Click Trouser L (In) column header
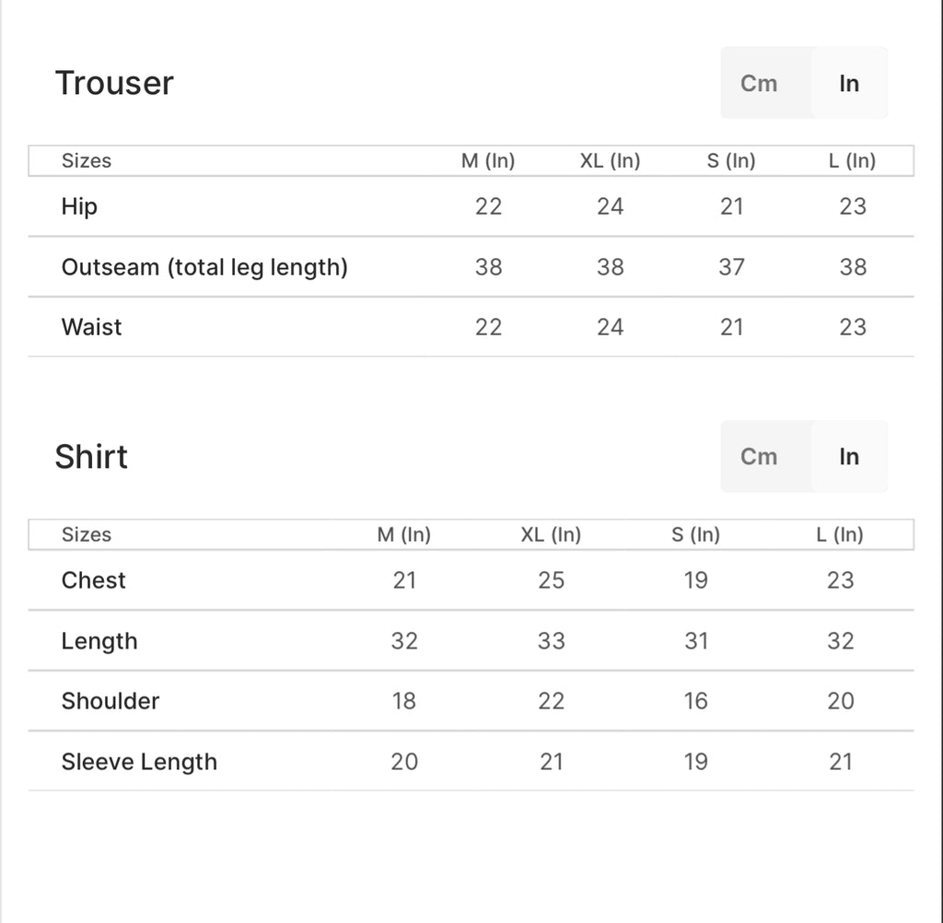 (x=853, y=160)
